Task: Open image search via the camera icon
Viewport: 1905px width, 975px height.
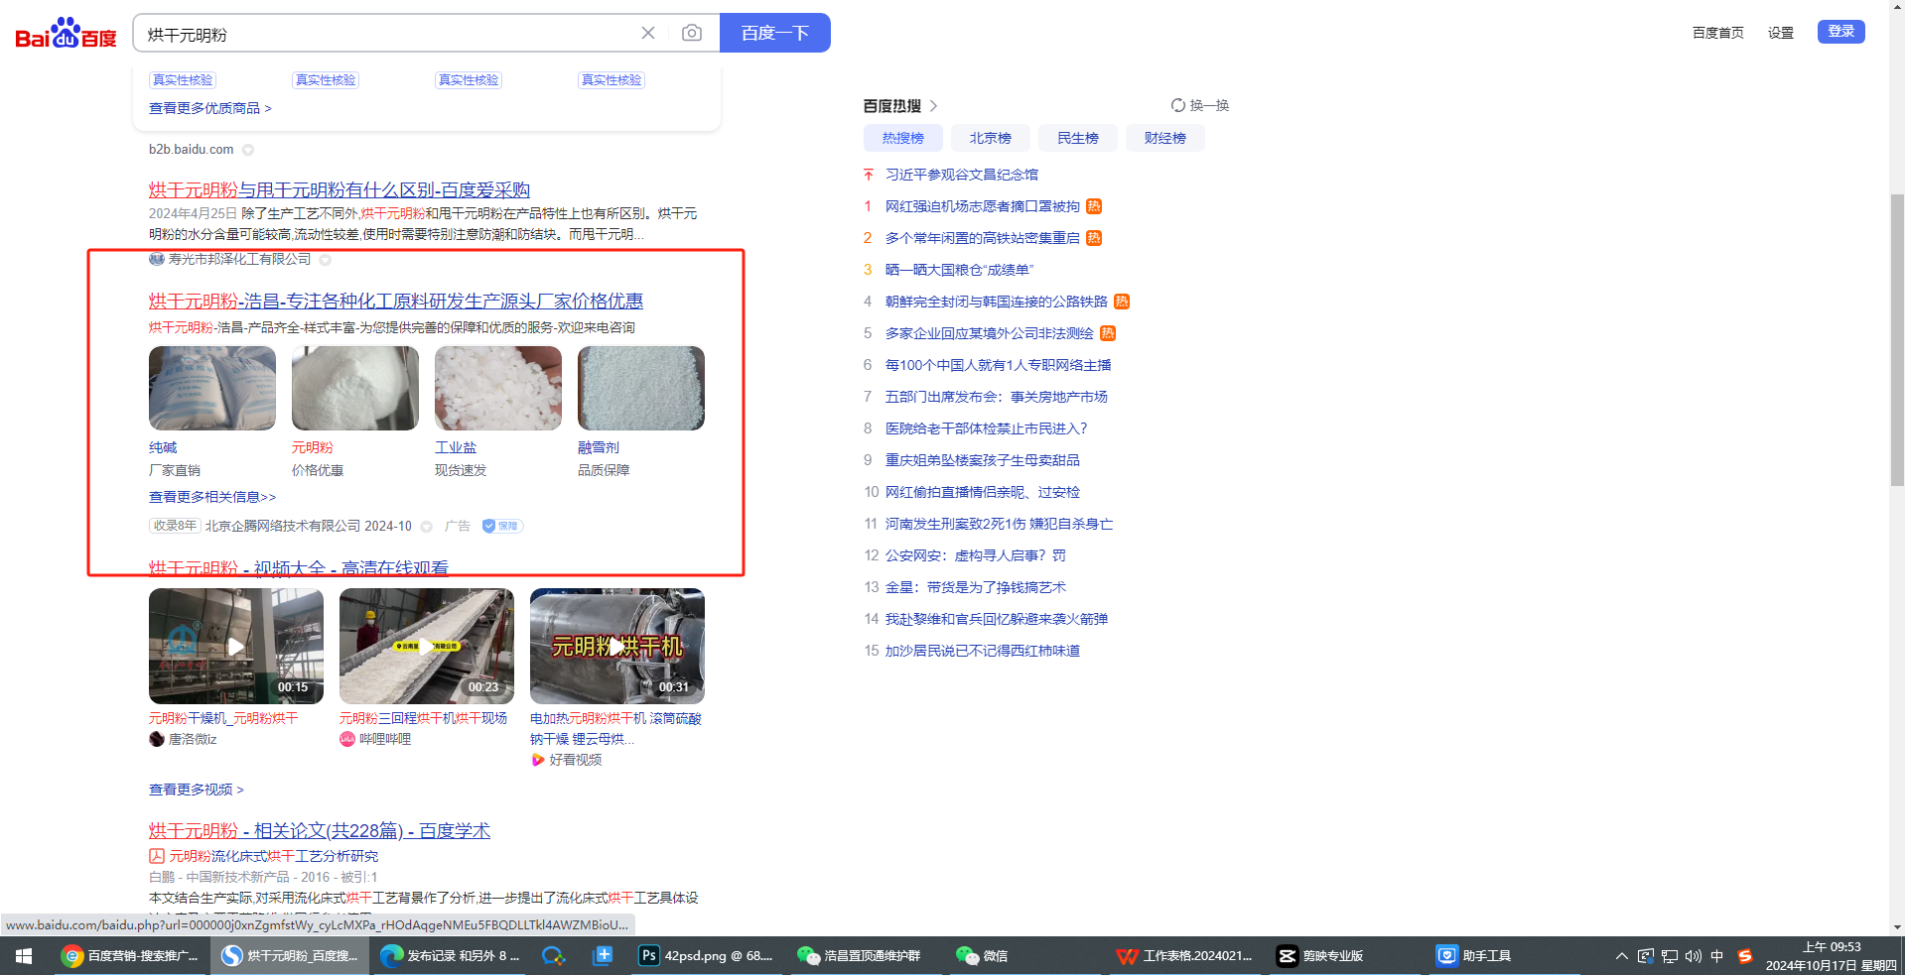Action: point(692,33)
